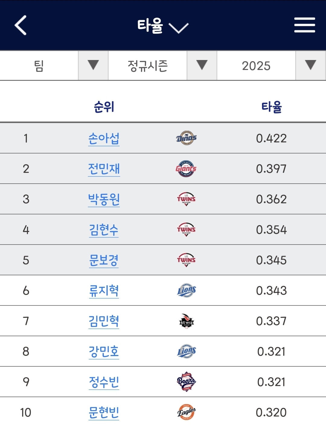Screen dimensions: 326x427
Task: Open player 문현빈 profile link
Action: [x=104, y=413]
